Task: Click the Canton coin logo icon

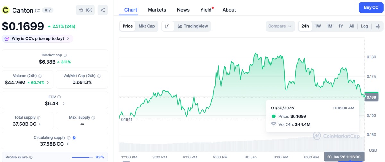Action: (x=6, y=10)
